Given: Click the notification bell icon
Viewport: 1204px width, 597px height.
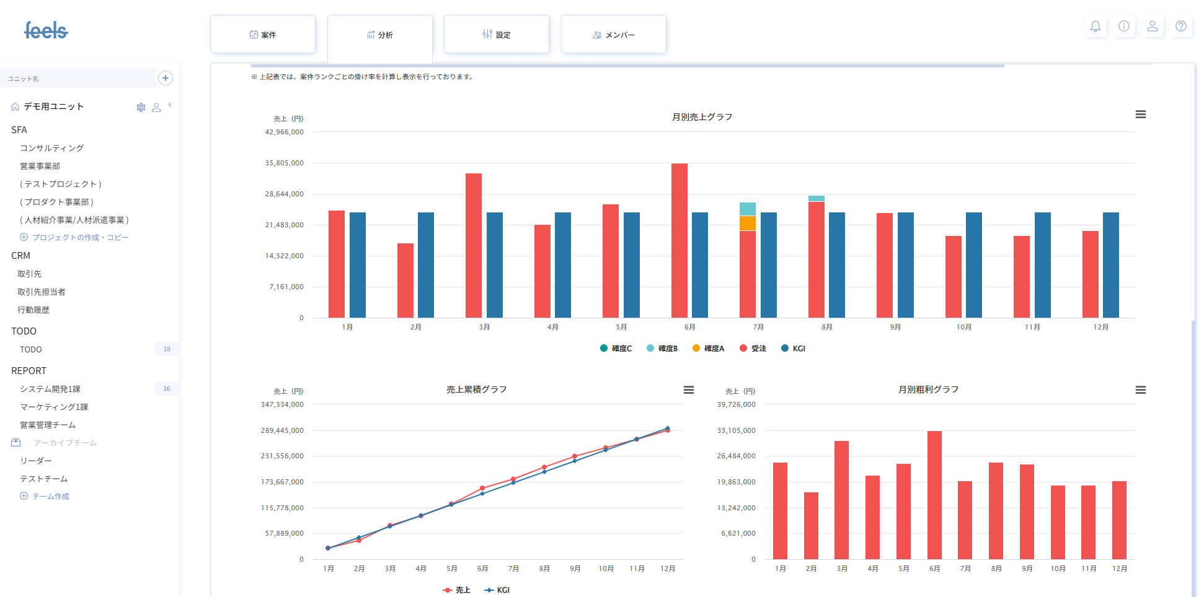Looking at the screenshot, I should pos(1096,26).
